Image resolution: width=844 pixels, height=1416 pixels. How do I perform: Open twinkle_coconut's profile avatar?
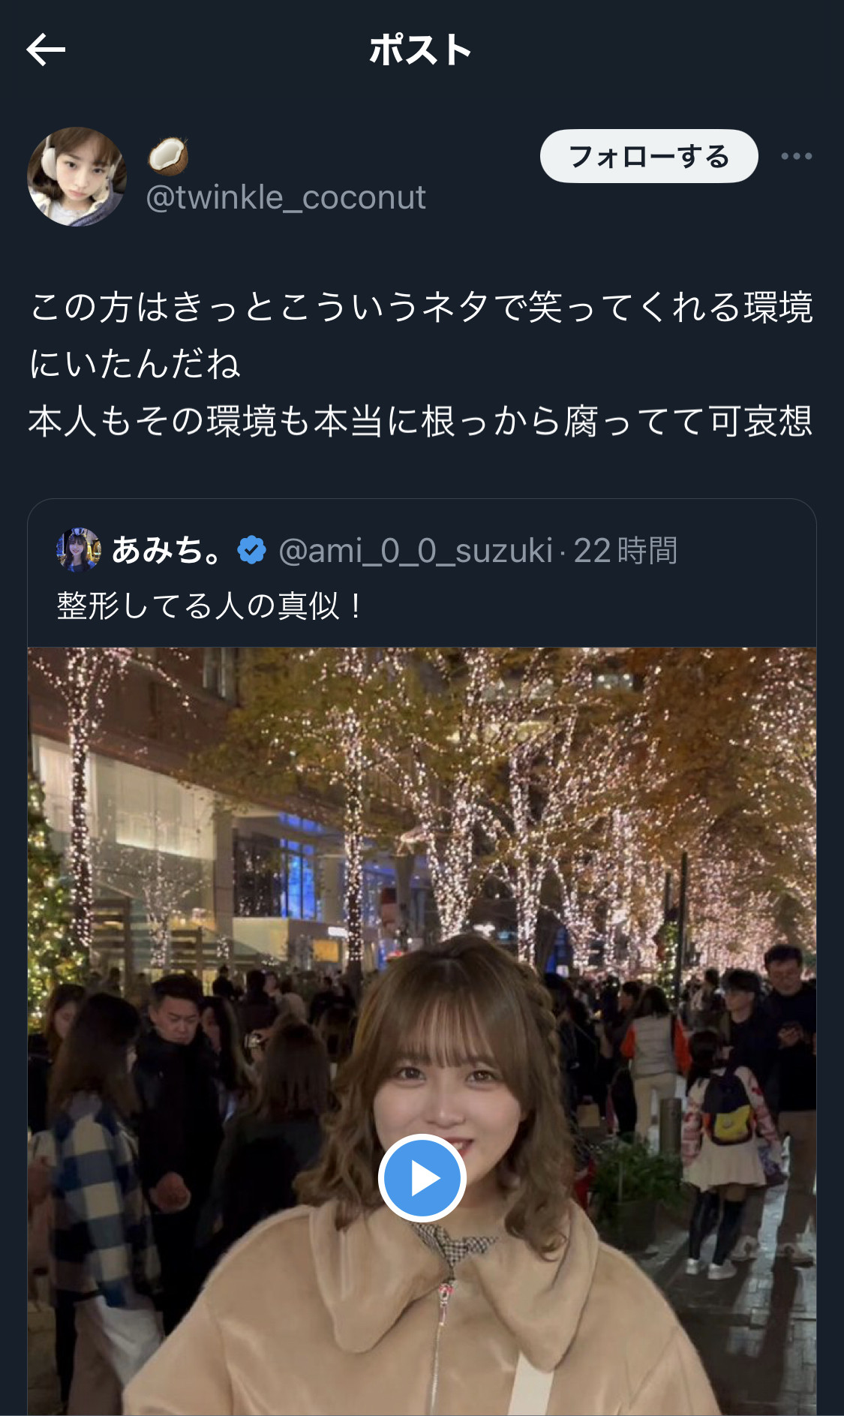click(x=77, y=176)
